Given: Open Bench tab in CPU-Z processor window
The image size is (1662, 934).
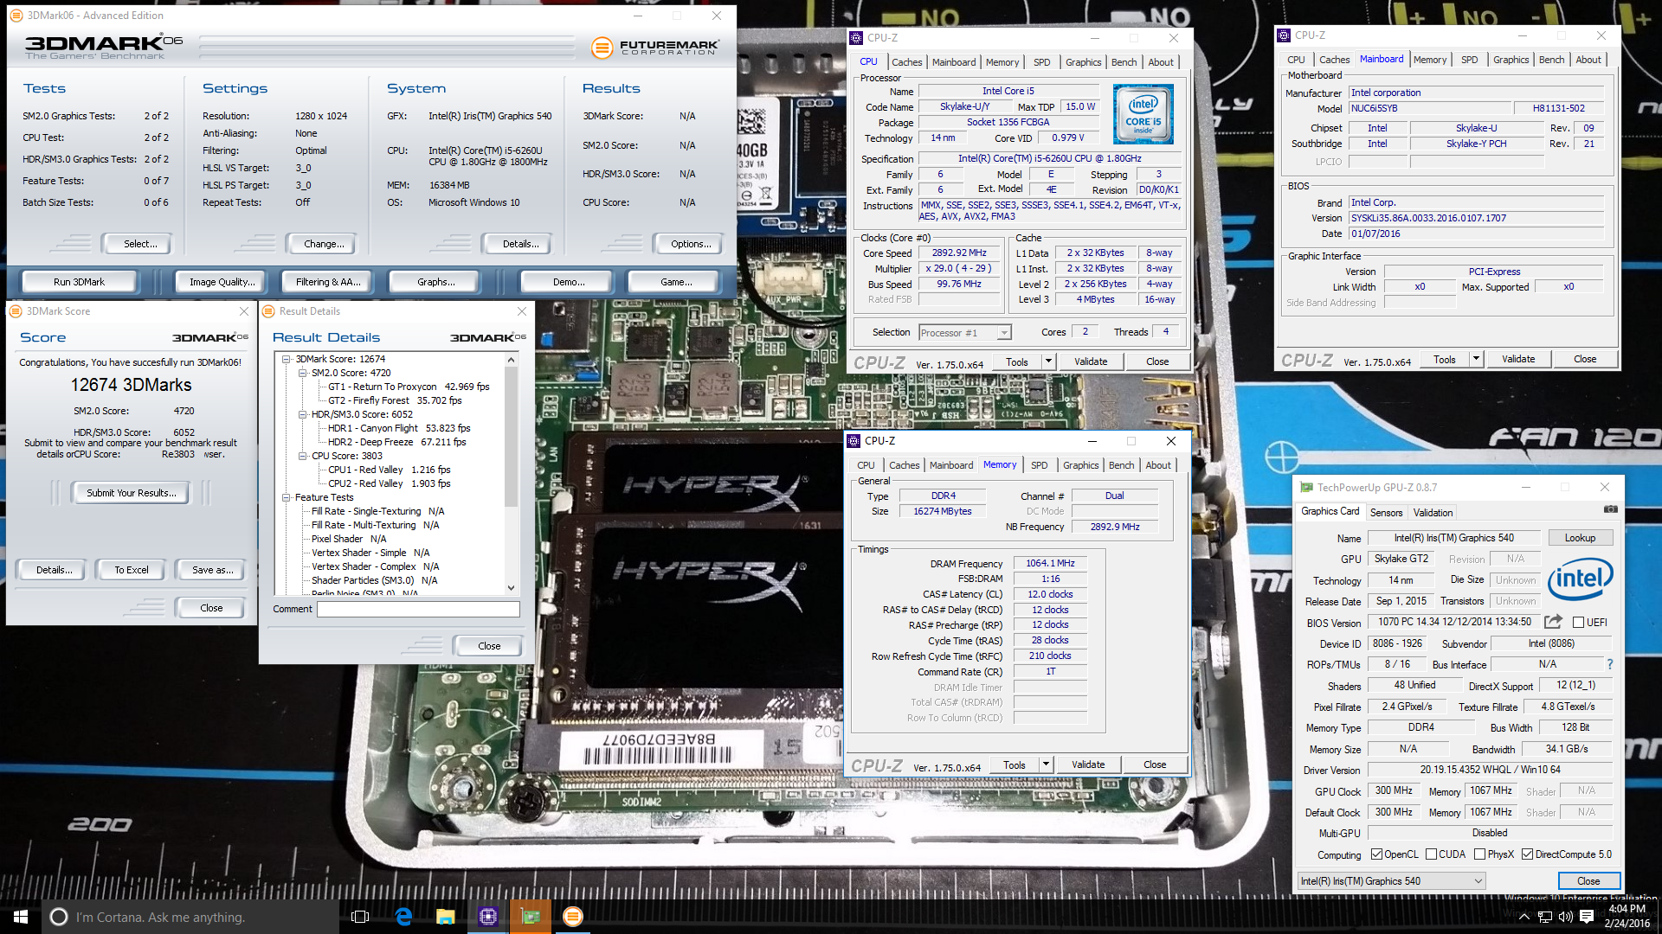Looking at the screenshot, I should 1124,62.
